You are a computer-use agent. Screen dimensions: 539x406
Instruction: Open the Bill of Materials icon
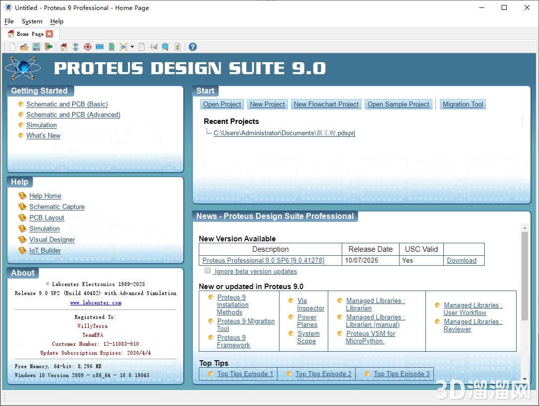point(177,47)
